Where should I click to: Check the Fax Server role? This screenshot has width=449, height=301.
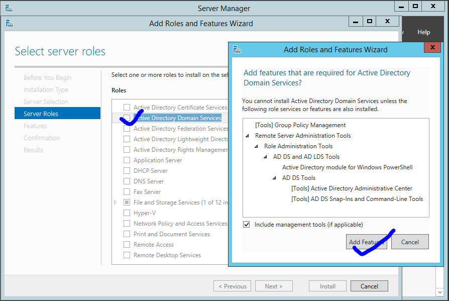click(x=127, y=191)
